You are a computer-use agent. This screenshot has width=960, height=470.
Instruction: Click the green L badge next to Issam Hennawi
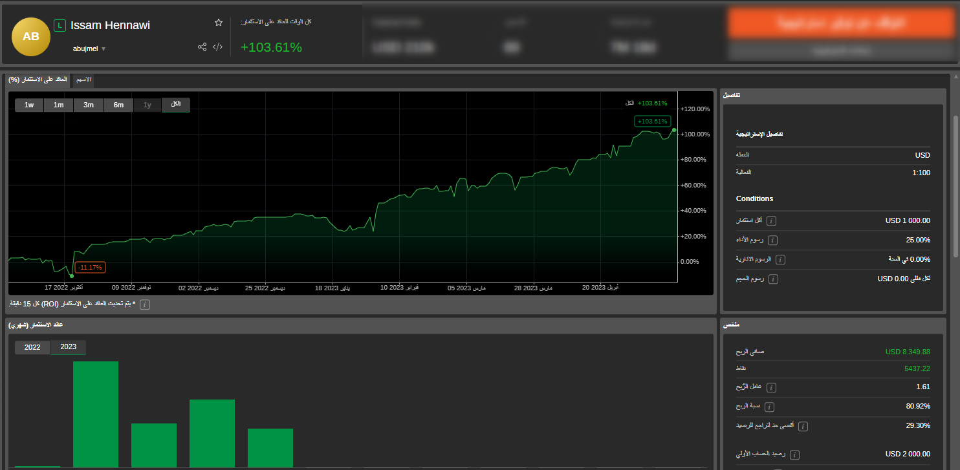[x=60, y=26]
